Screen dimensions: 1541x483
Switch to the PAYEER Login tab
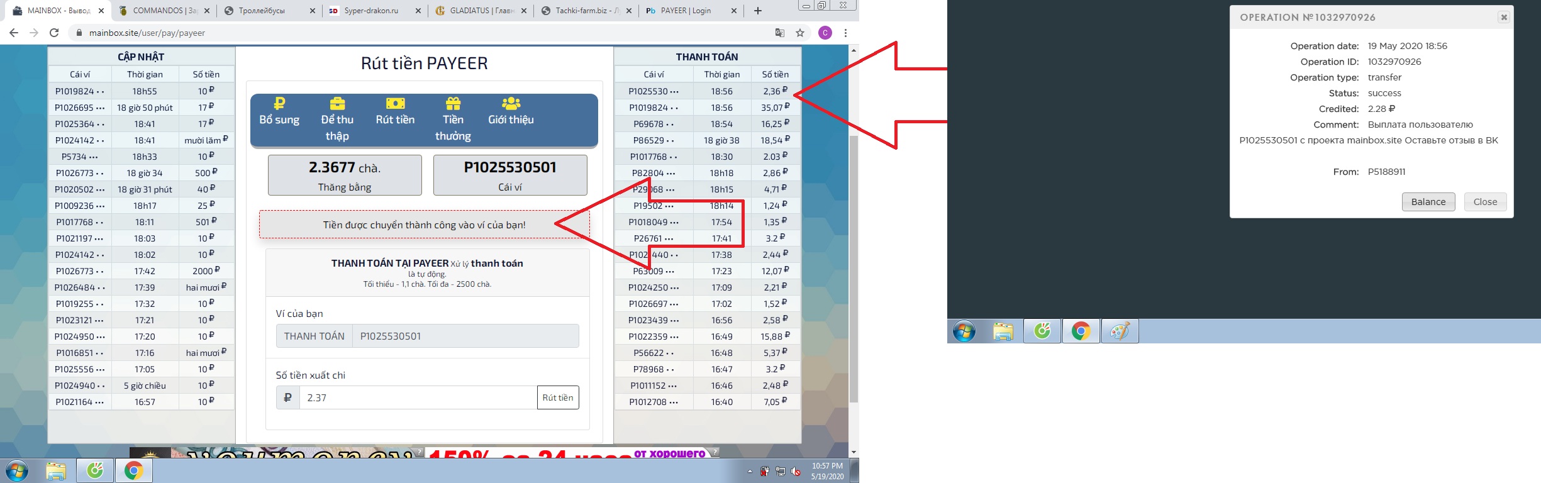tap(692, 11)
